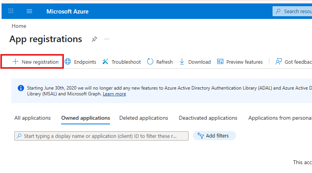
Task: Follow the Learn more link in banner
Action: (114, 94)
